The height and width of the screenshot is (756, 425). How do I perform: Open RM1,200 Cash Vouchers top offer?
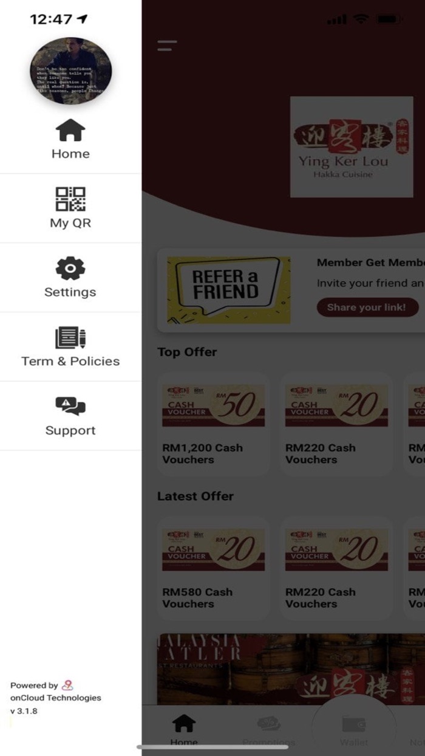coord(213,424)
